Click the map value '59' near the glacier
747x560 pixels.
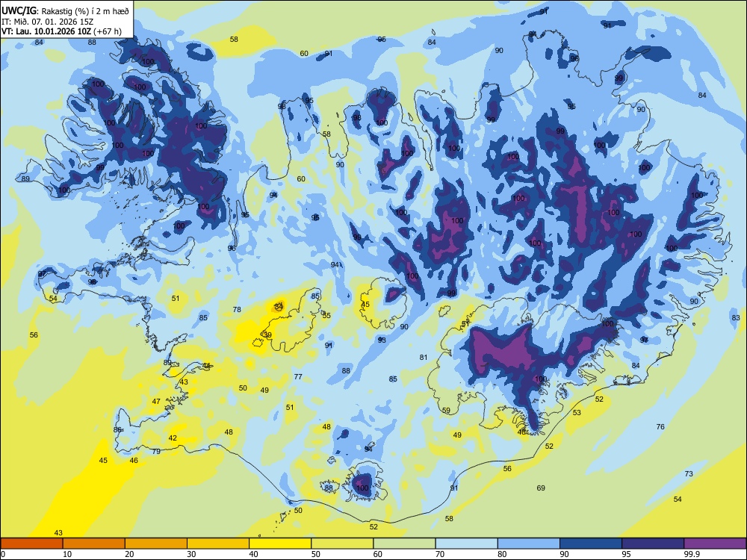(446, 410)
